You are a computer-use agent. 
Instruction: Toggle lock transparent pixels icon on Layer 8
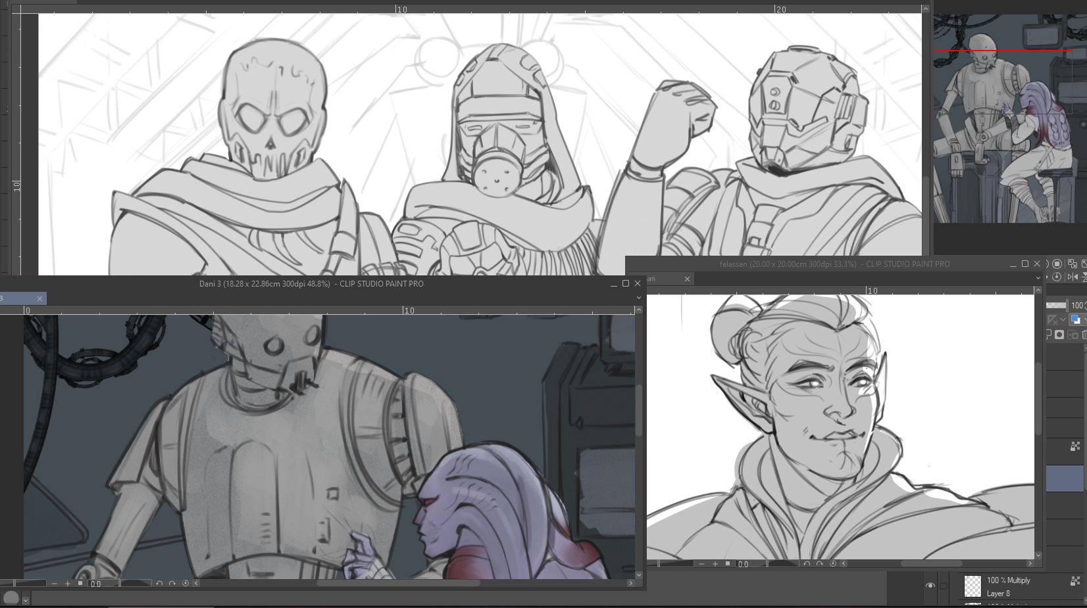1075,580
